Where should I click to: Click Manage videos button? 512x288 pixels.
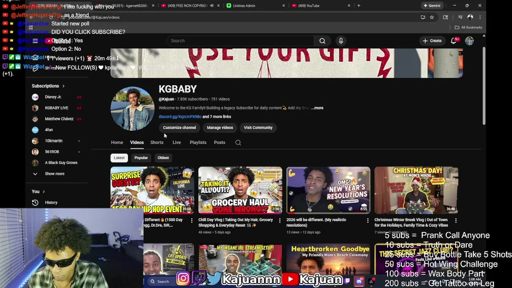pyautogui.click(x=220, y=128)
